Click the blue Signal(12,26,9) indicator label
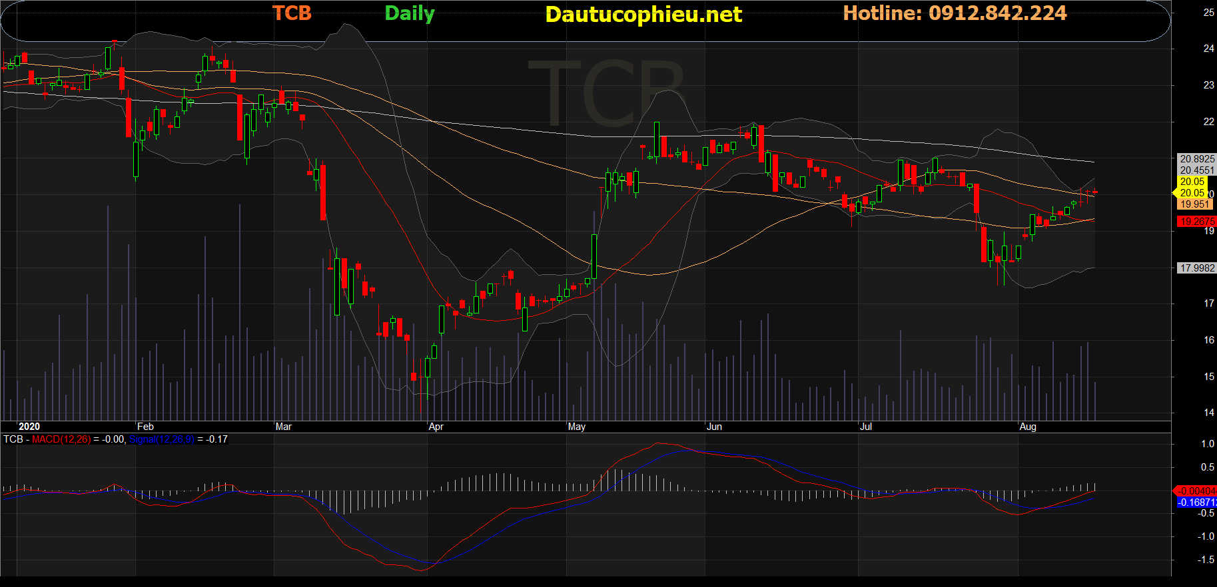 [x=162, y=439]
